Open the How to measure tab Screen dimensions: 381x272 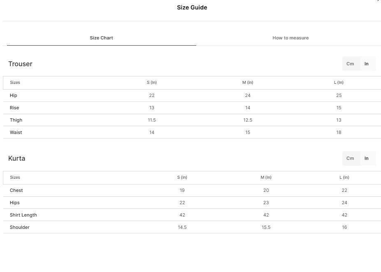point(290,38)
